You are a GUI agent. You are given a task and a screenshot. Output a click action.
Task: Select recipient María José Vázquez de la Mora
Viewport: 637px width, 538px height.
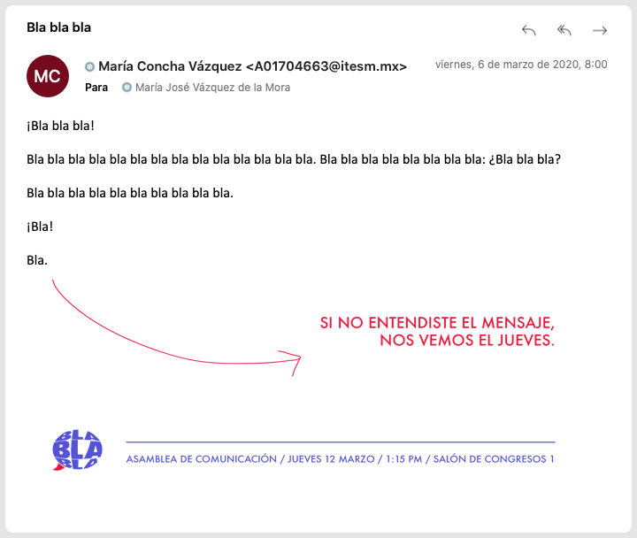coord(212,88)
